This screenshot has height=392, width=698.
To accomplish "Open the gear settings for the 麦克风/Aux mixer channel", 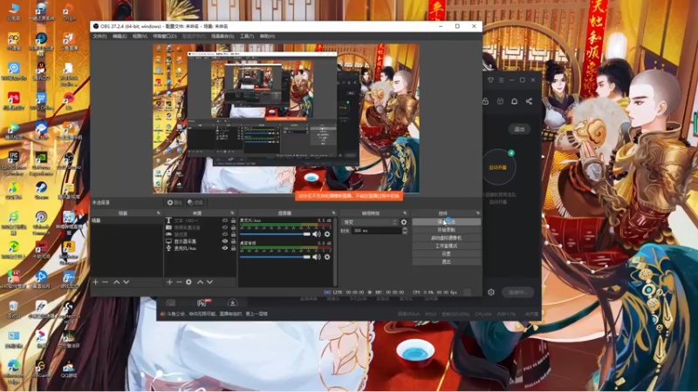I will click(x=327, y=233).
